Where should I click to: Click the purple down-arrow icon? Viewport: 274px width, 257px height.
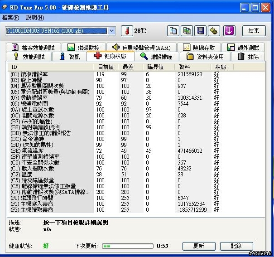click(x=229, y=31)
